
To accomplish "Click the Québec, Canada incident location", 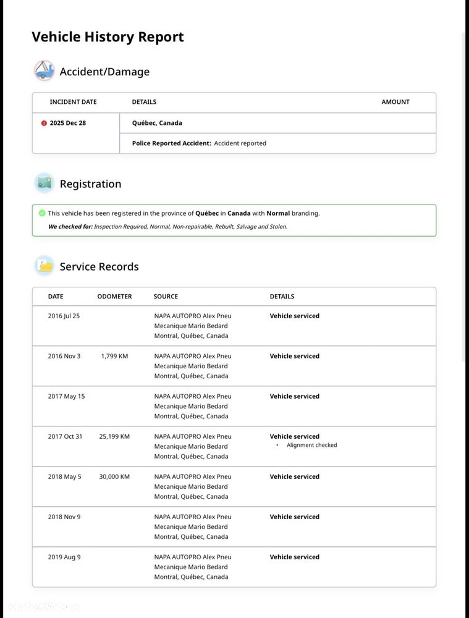I will 157,123.
